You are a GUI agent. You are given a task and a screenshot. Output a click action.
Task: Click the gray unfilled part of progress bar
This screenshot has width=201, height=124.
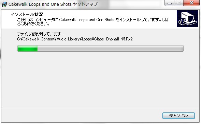(x=110, y=49)
